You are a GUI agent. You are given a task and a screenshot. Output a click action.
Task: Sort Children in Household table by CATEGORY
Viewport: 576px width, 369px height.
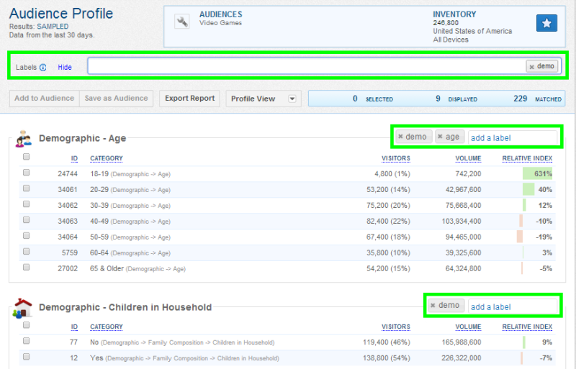(x=107, y=327)
